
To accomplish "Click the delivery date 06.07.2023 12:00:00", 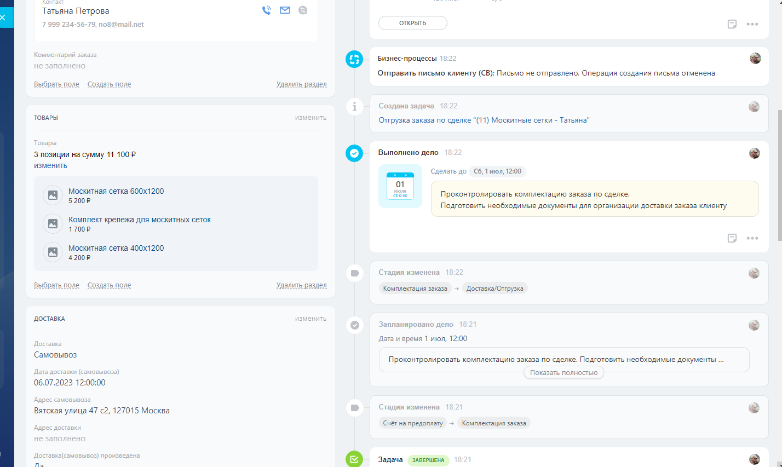I will (70, 383).
